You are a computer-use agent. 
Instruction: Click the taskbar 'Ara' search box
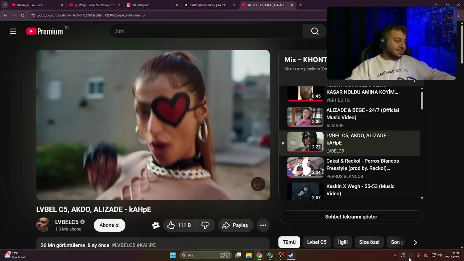(206, 255)
